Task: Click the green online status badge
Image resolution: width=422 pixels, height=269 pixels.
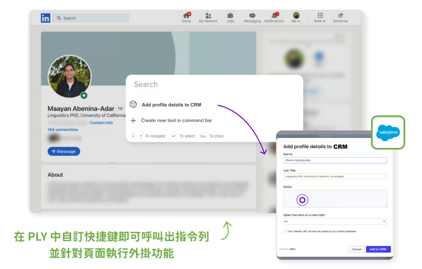Action: pos(84,95)
